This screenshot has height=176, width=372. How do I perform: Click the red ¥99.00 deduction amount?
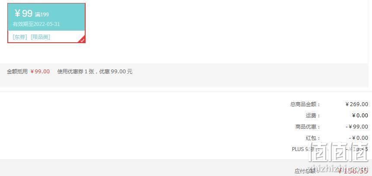pyautogui.click(x=40, y=72)
